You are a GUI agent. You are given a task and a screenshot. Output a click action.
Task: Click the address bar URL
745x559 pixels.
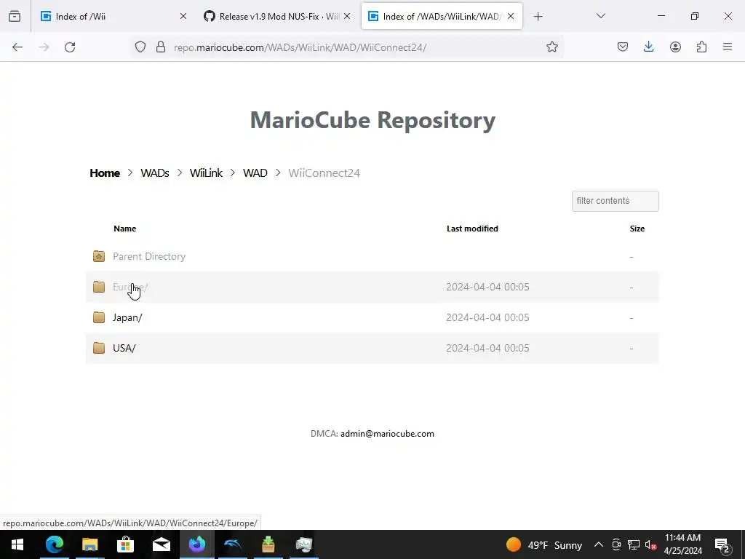[300, 47]
